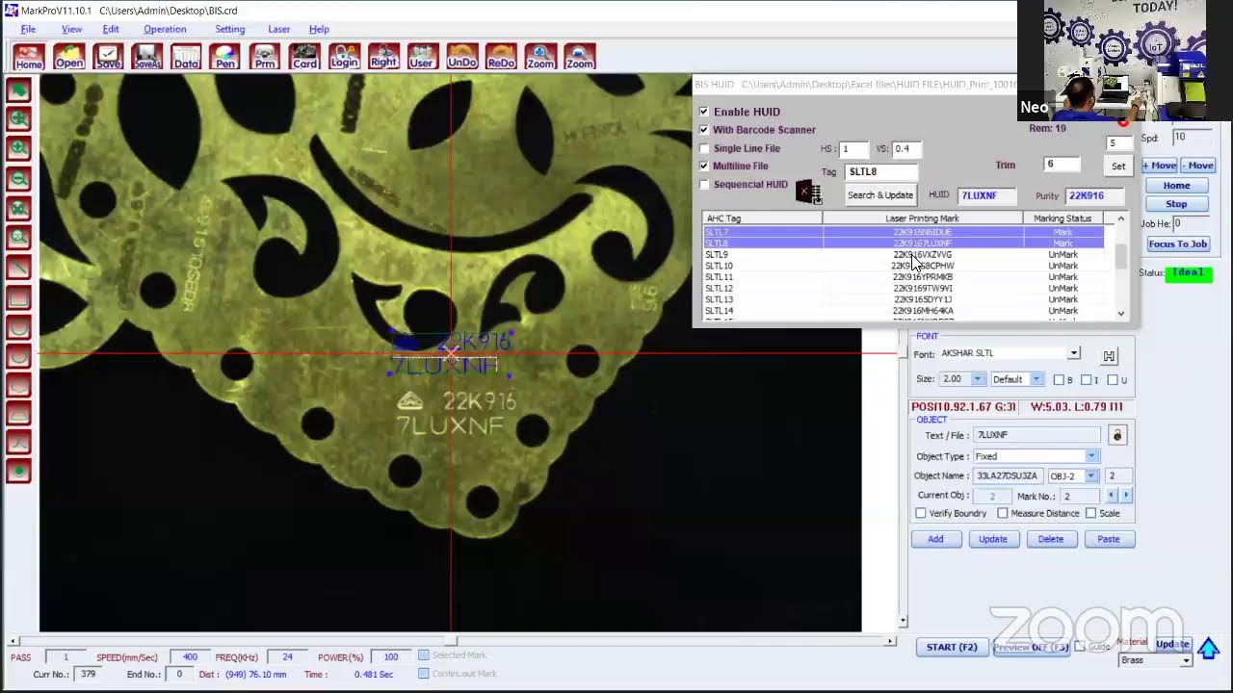Viewport: 1233px width, 693px height.
Task: Click the Zoom out magnifier toolbar icon
Action: [580, 57]
